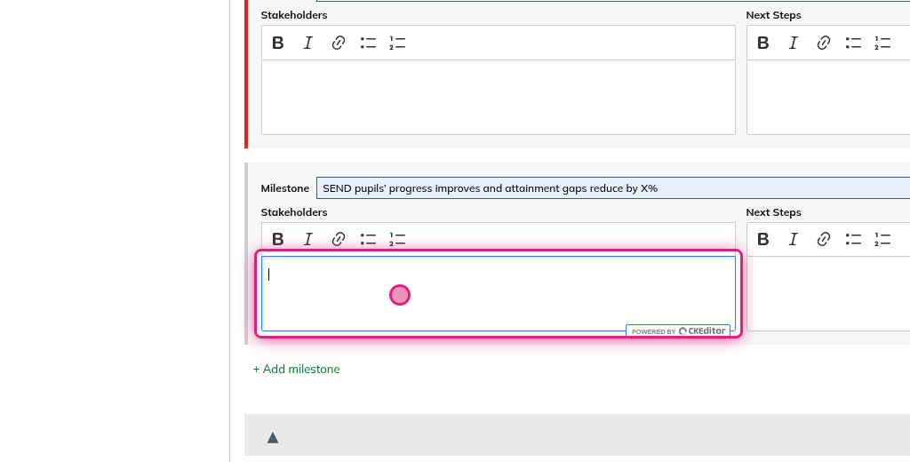Click Bulleted List in upper Next Steps toolbar
Screen dimensions: 910x462
[853, 43]
